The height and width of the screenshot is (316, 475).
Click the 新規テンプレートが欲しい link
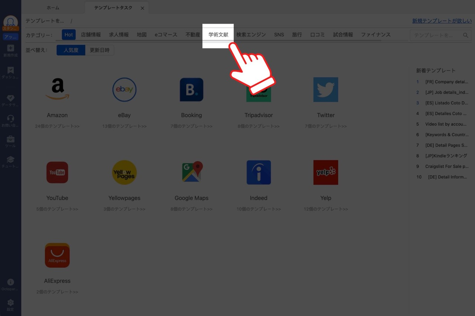click(x=442, y=21)
